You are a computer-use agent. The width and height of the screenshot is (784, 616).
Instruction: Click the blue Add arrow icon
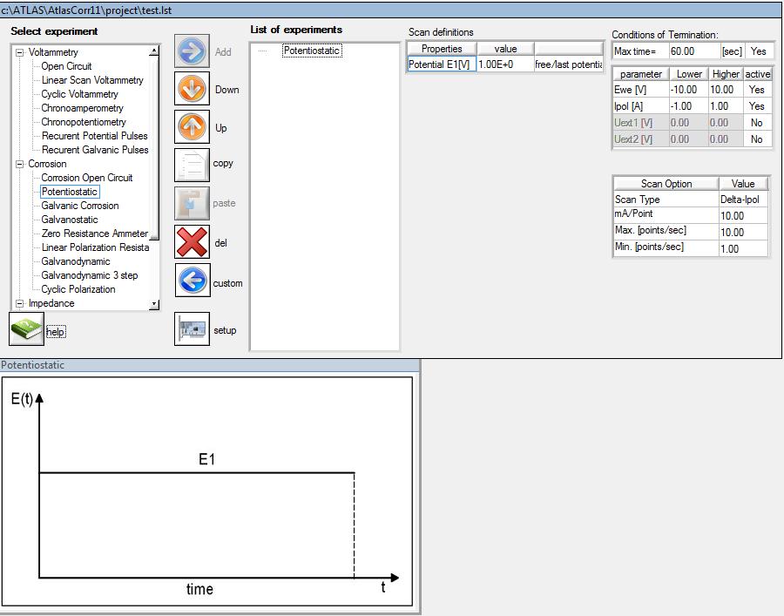tap(192, 51)
